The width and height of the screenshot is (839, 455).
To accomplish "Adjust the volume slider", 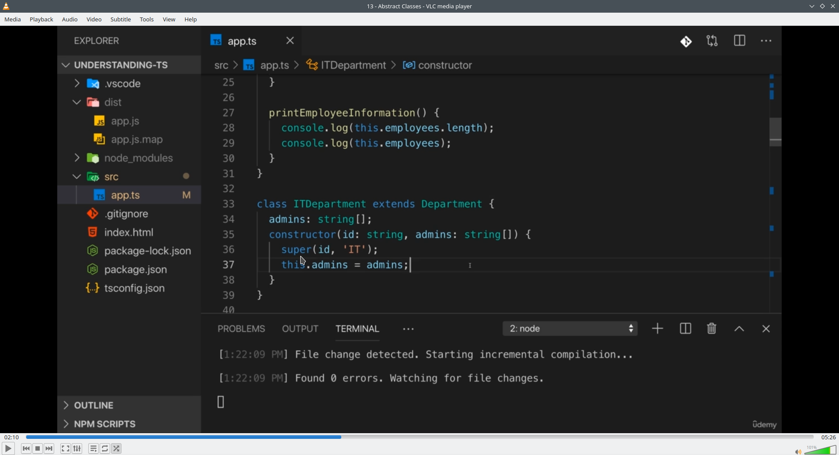I will [x=821, y=450].
